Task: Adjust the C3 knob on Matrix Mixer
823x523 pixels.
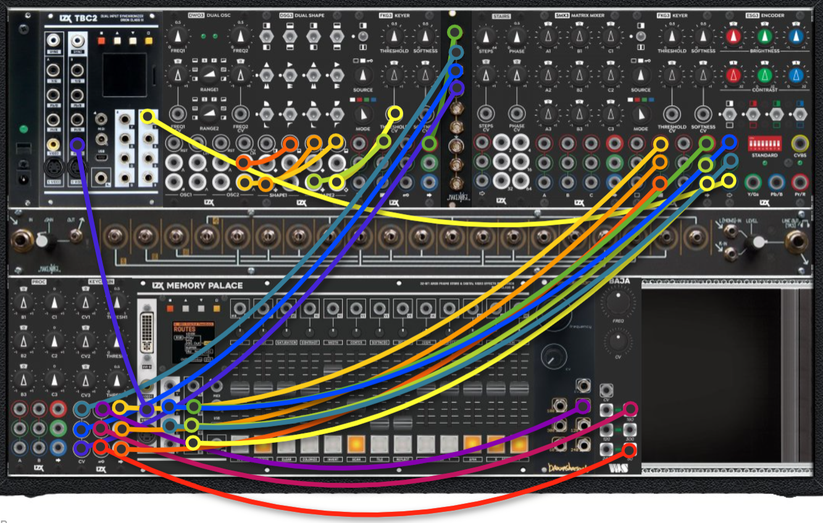Action: coord(610,113)
